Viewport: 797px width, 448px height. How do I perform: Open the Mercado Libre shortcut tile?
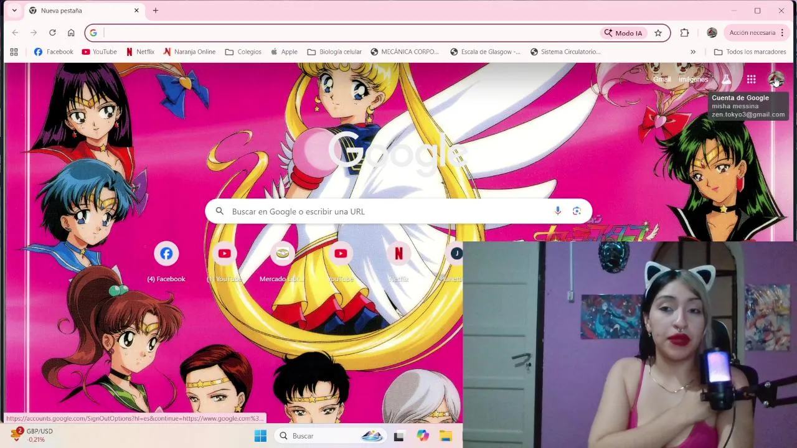click(x=282, y=262)
